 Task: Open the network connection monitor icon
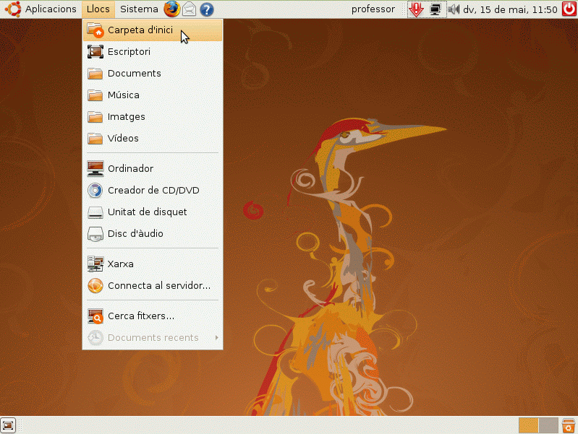point(435,9)
